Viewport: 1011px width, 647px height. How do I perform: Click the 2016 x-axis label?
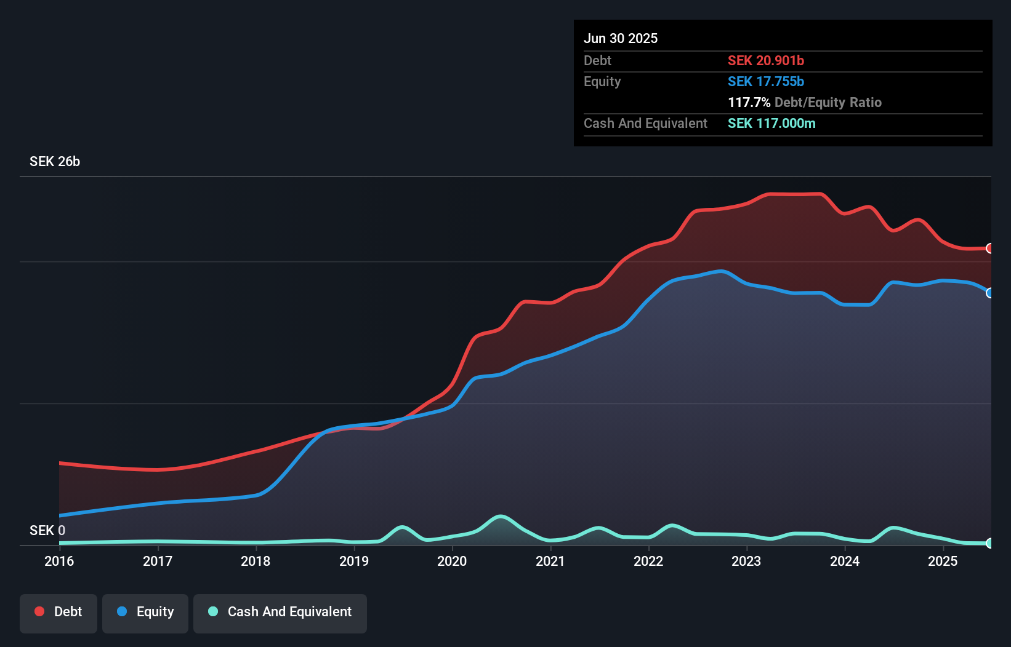(59, 561)
